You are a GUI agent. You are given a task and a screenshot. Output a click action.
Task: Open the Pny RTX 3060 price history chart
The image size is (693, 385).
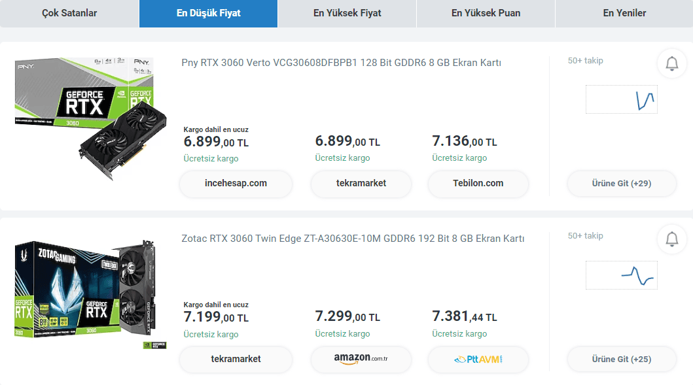pyautogui.click(x=621, y=99)
